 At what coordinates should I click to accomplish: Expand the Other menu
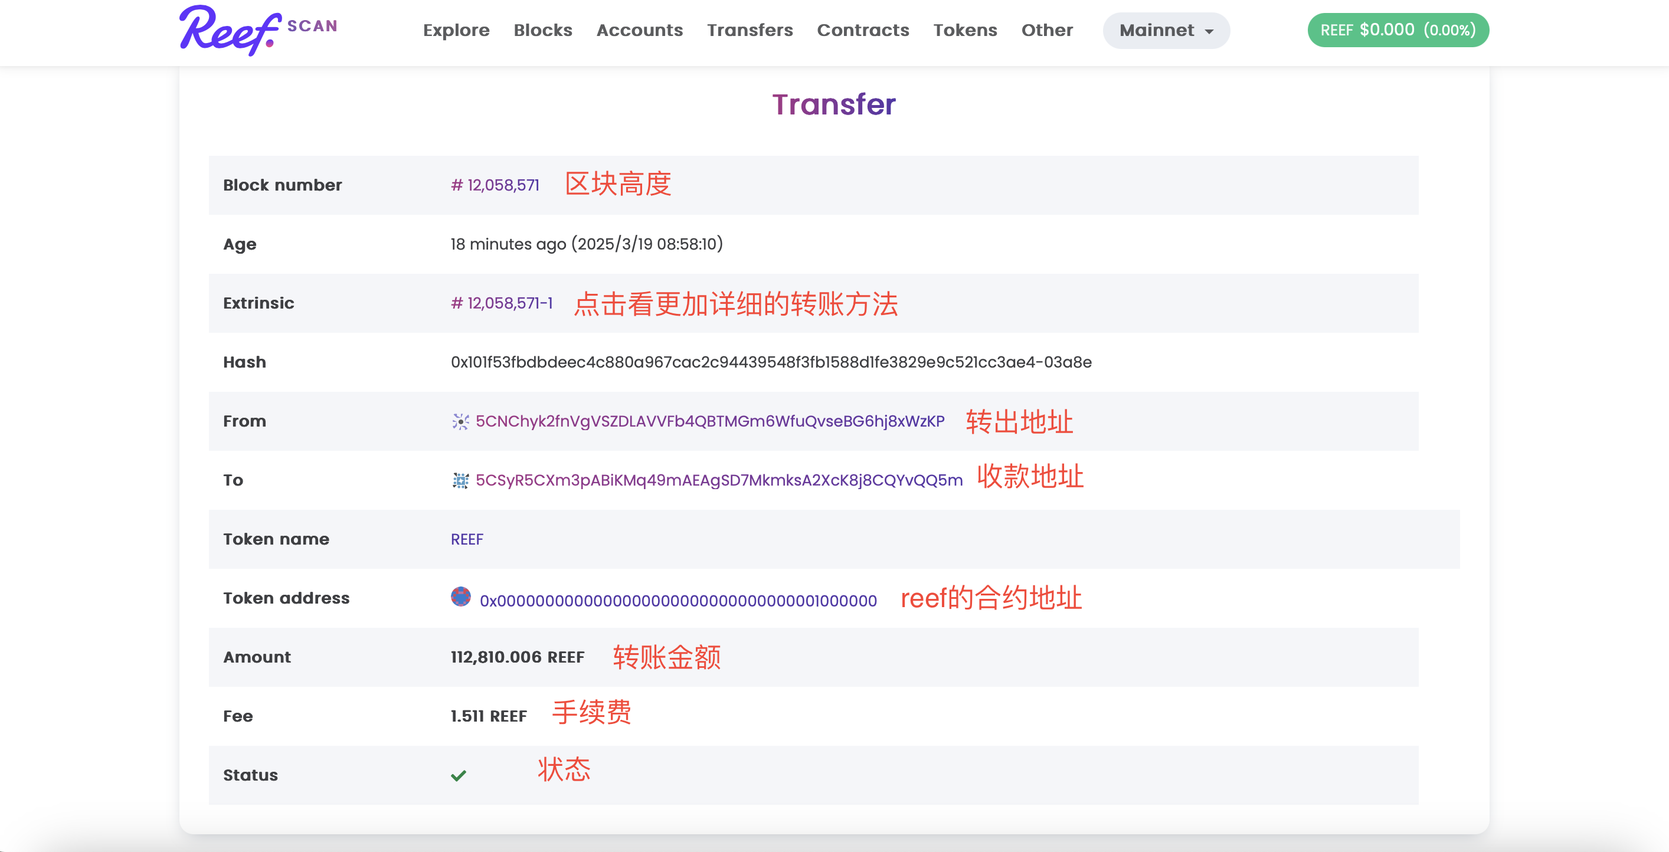click(1046, 31)
